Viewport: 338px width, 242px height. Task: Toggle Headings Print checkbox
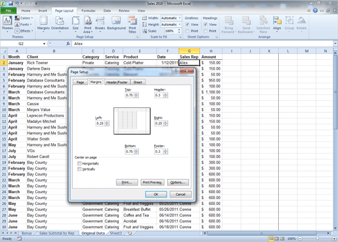[205, 31]
